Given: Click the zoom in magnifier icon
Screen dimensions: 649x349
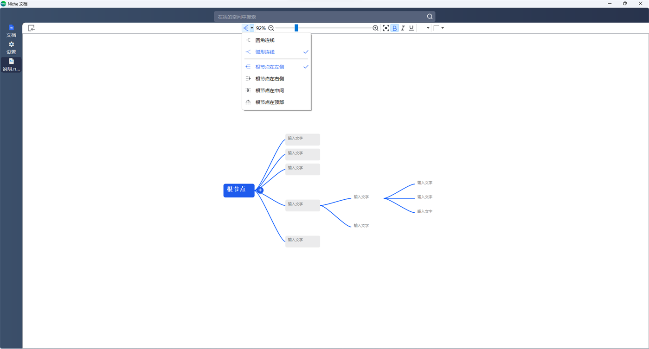Looking at the screenshot, I should tap(375, 28).
